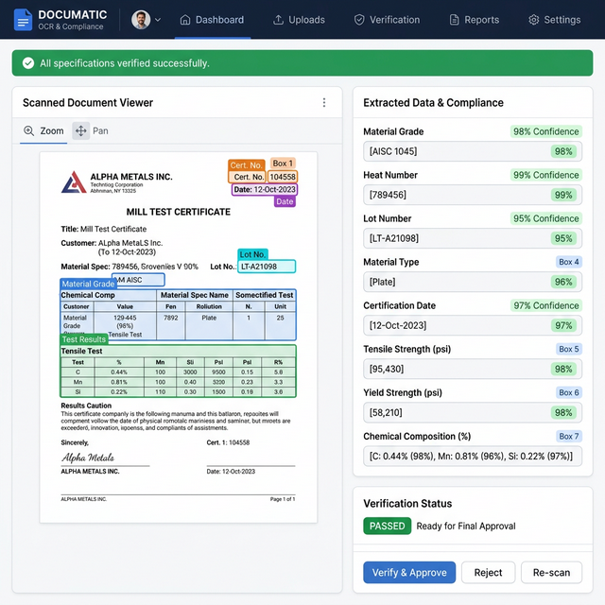Viewport: 605px width, 605px height.
Task: Select the green Test Results annotation tag
Action: click(x=84, y=339)
